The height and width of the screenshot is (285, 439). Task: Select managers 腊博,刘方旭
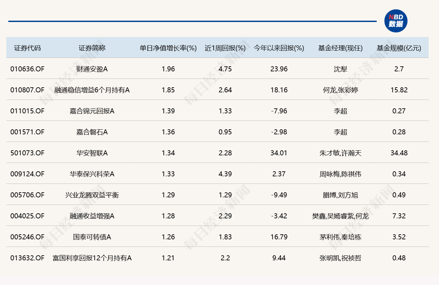point(340,195)
